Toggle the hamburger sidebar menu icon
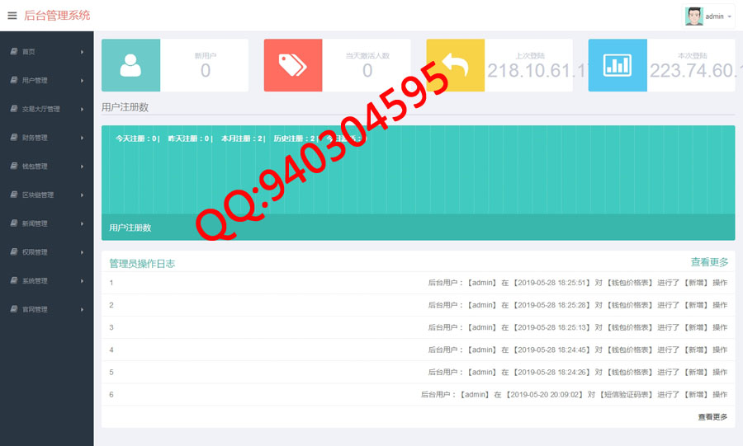Screen dimensions: 743x446 pyautogui.click(x=12, y=16)
